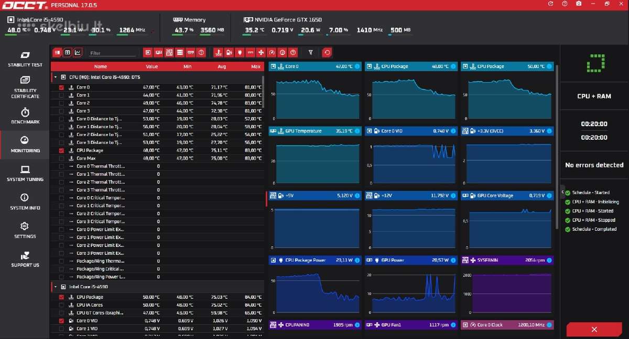Click the 'CPU + RAM - Started' log entry

pos(592,211)
